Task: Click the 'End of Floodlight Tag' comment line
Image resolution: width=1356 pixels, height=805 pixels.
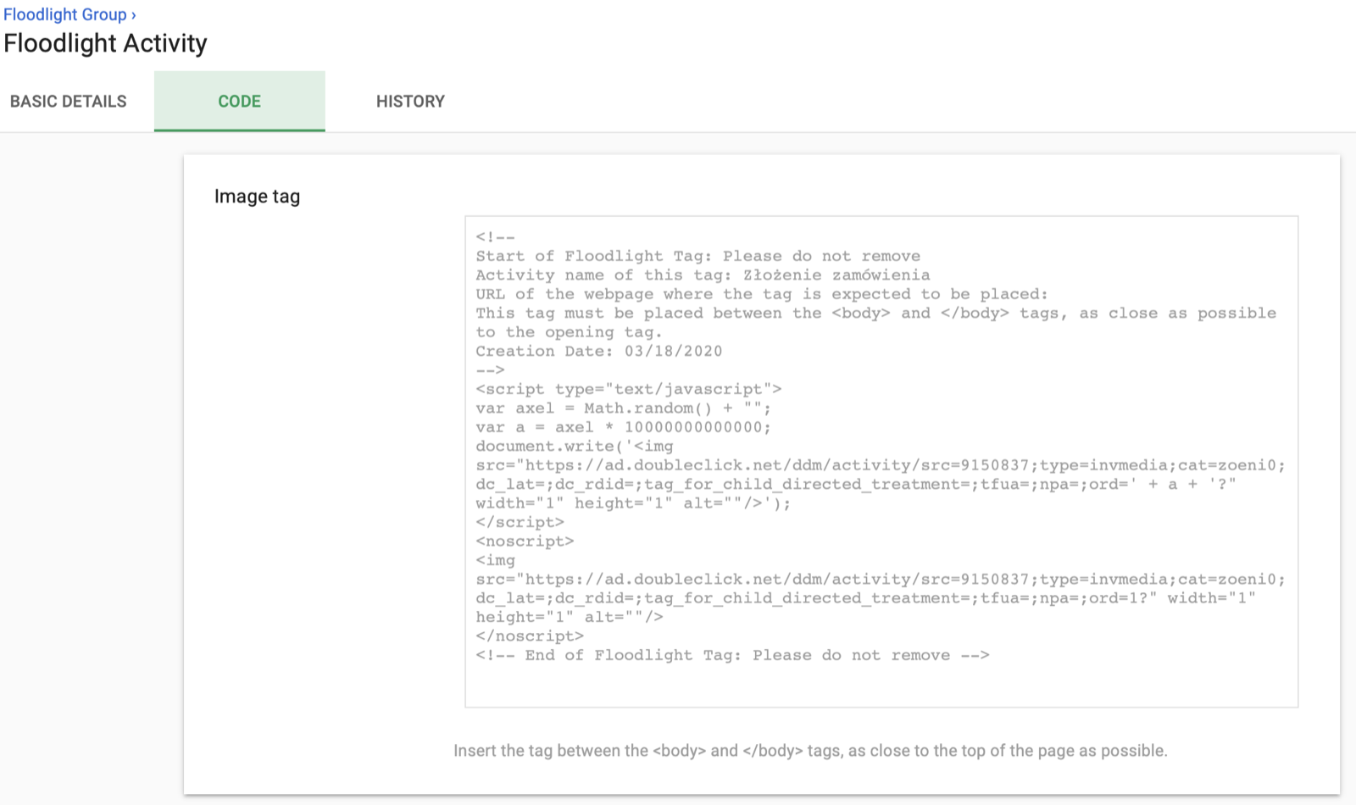Action: pos(732,655)
